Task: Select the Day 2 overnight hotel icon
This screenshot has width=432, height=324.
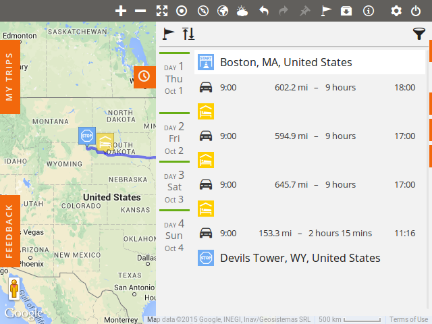Action: (x=206, y=160)
